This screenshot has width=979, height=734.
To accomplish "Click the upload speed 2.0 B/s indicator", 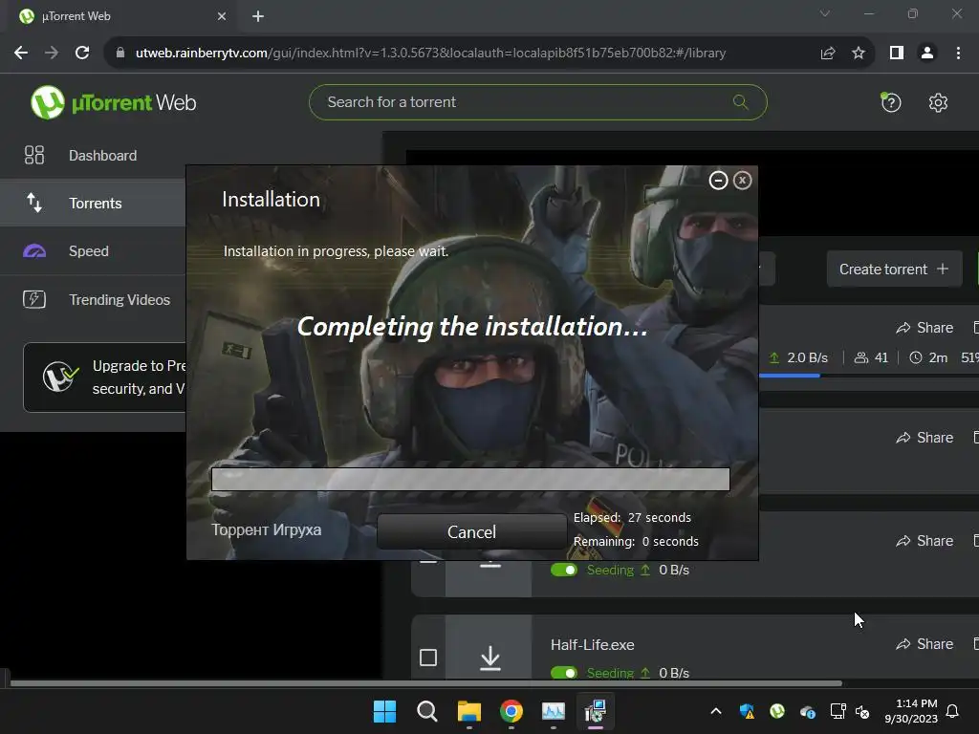I will (798, 357).
